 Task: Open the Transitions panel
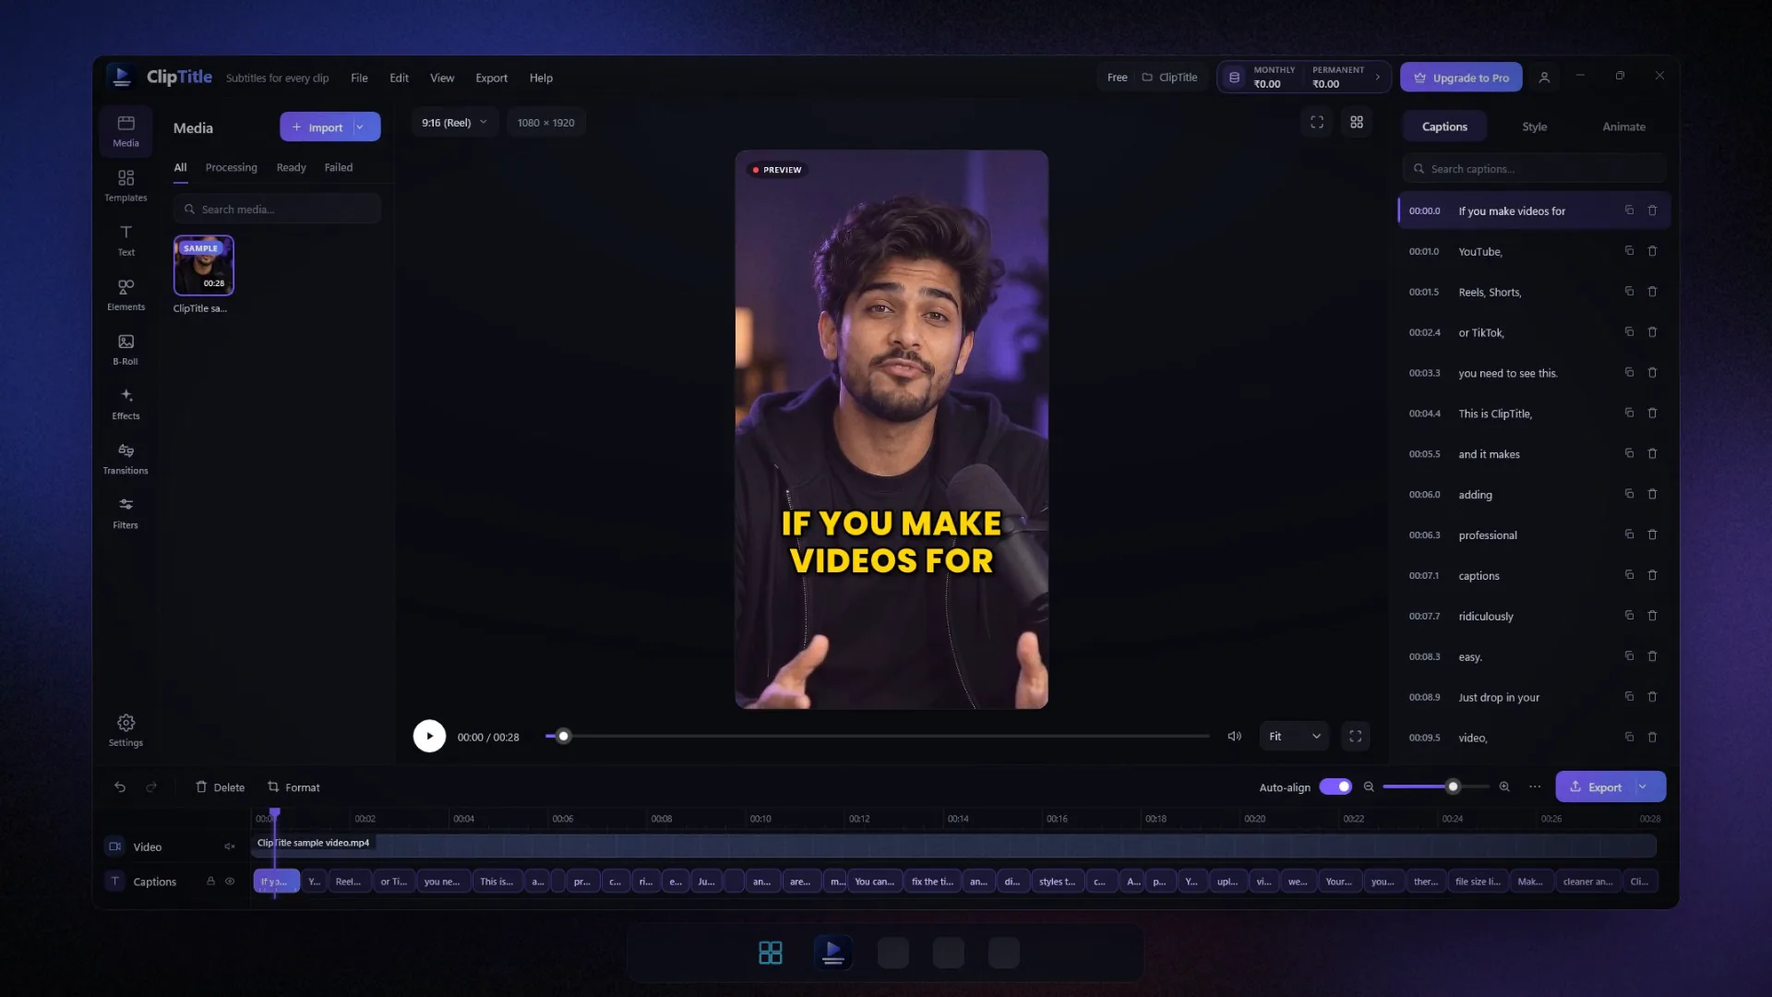pyautogui.click(x=126, y=458)
